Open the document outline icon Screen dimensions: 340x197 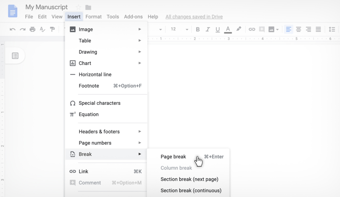pos(15,55)
